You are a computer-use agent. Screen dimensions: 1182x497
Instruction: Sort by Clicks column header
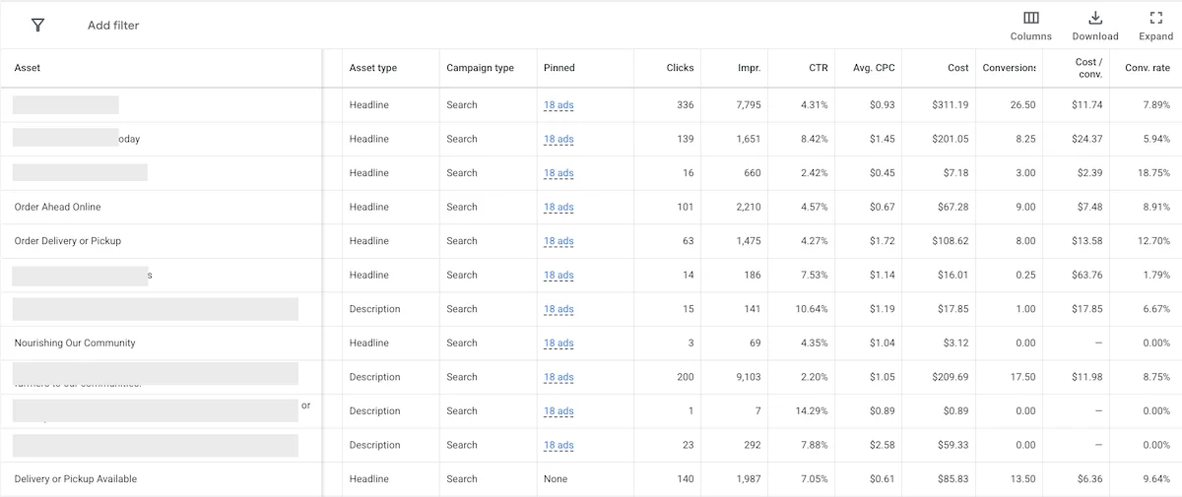[680, 68]
